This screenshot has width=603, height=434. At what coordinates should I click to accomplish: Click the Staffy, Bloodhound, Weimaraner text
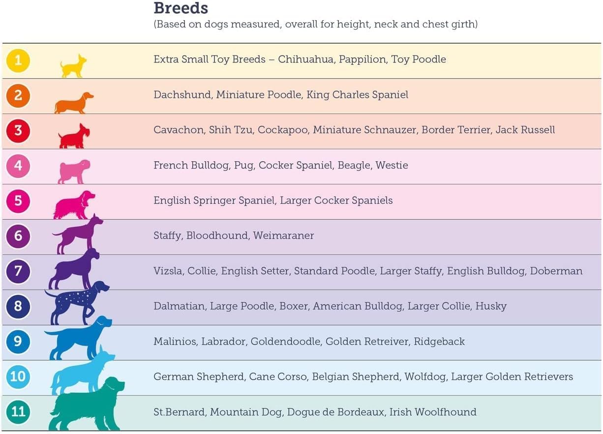[234, 235]
